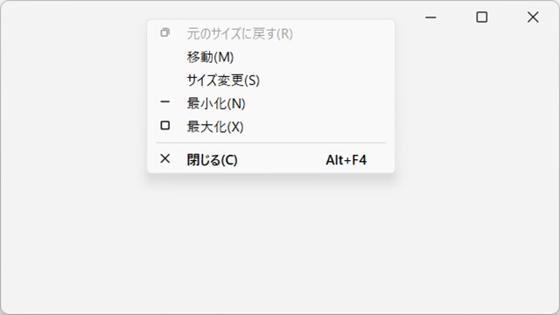The width and height of the screenshot is (560, 315).
Task: Click the Alt+F4 shortcut text
Action: (346, 160)
